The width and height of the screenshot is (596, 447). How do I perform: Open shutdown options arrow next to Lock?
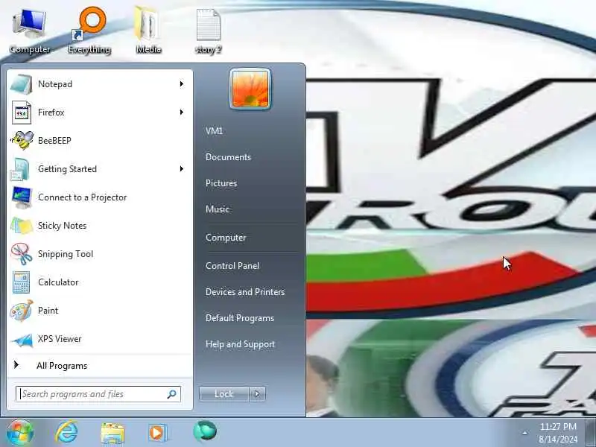pos(257,394)
